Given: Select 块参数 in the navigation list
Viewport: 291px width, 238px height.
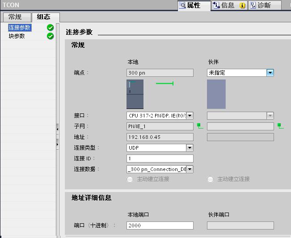Looking at the screenshot, I should point(17,36).
